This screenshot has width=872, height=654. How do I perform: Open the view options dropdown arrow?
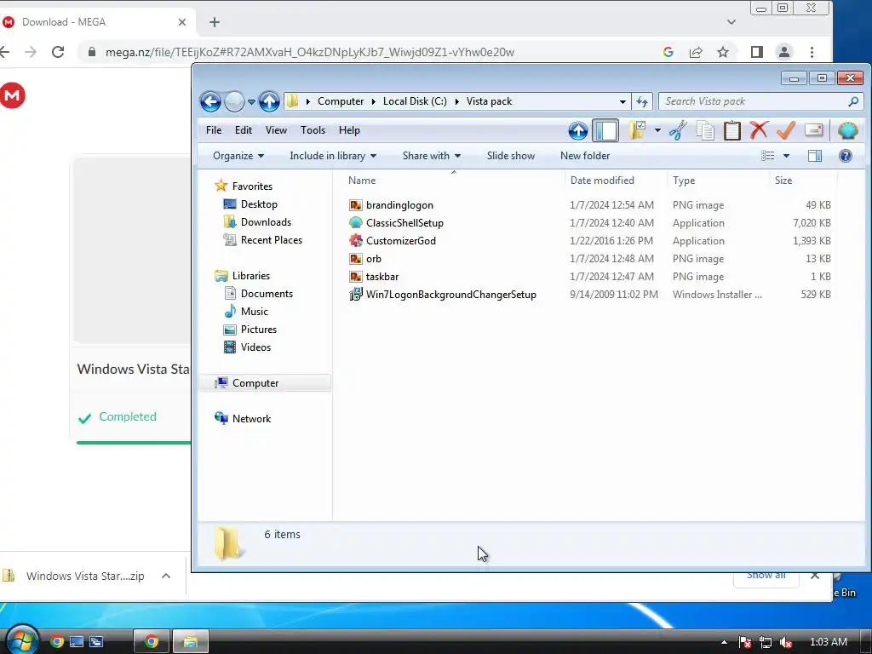(x=786, y=157)
